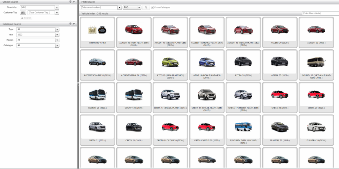Open the white ELANTRA 20 (2020-) card
Screen dimensions: 339x169
coord(316,130)
